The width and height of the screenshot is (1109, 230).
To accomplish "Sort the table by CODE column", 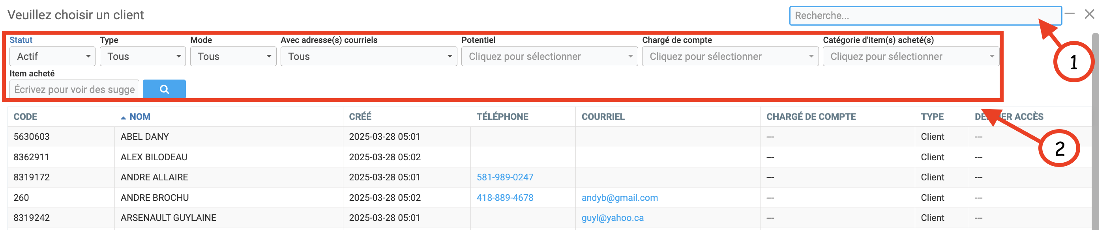I will coord(25,117).
